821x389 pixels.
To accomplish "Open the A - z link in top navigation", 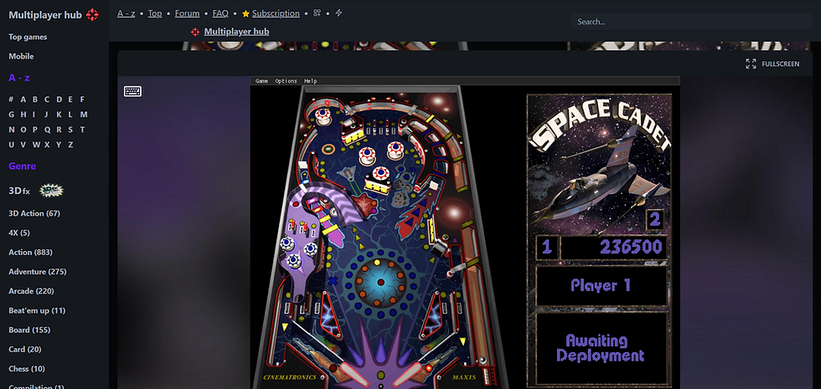I will click(x=127, y=13).
